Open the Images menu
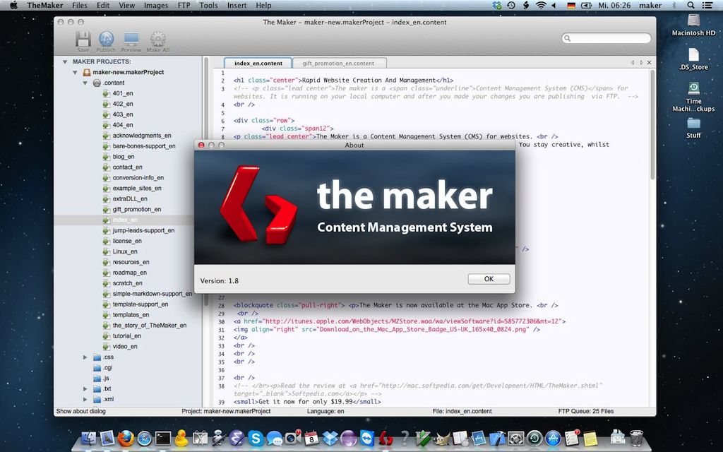Image resolution: width=723 pixels, height=452 pixels. click(x=156, y=5)
